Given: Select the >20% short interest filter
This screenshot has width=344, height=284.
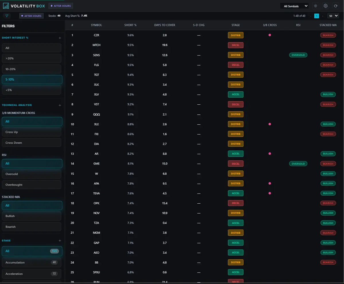Looking at the screenshot, I should (x=32, y=58).
